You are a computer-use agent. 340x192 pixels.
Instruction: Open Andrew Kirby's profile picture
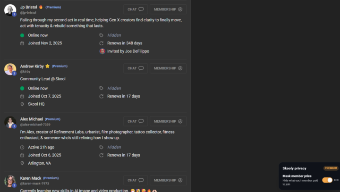pos(10,69)
